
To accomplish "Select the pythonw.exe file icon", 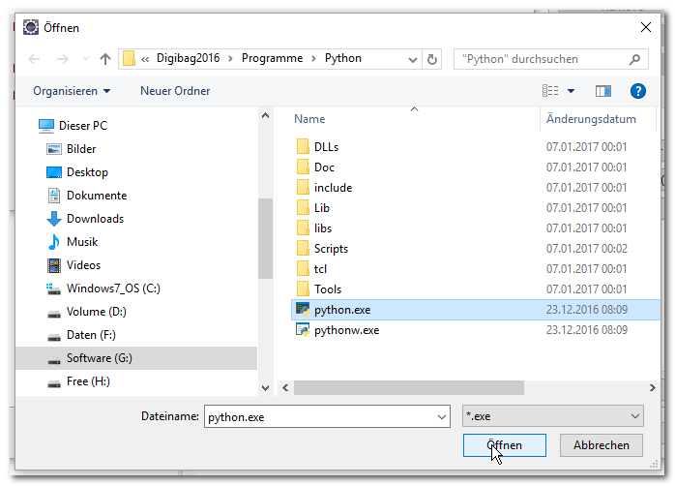I will (x=303, y=329).
